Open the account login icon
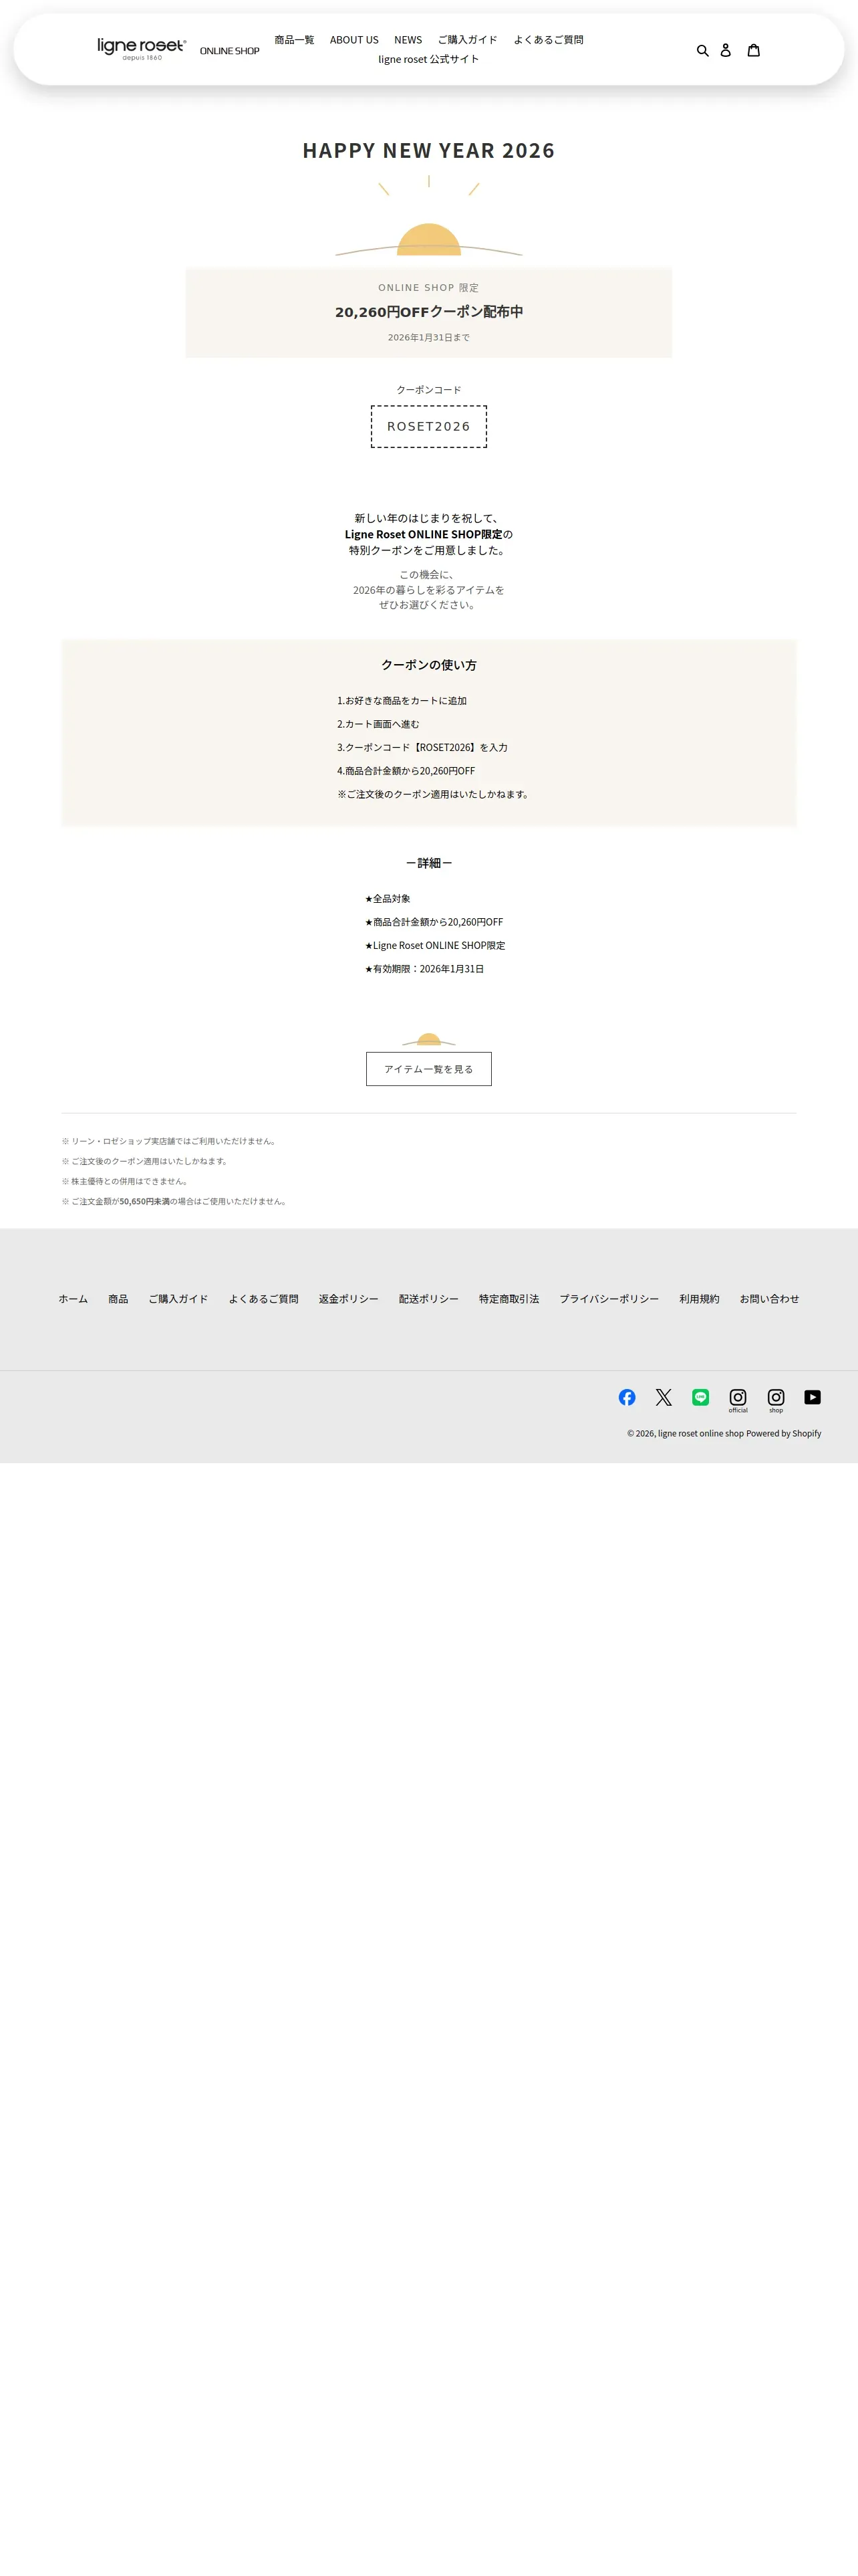Screen dimensions: 858x2576 pyautogui.click(x=725, y=50)
